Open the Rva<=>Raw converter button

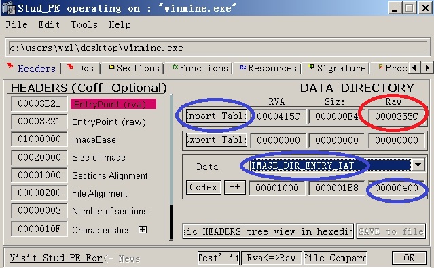click(271, 258)
